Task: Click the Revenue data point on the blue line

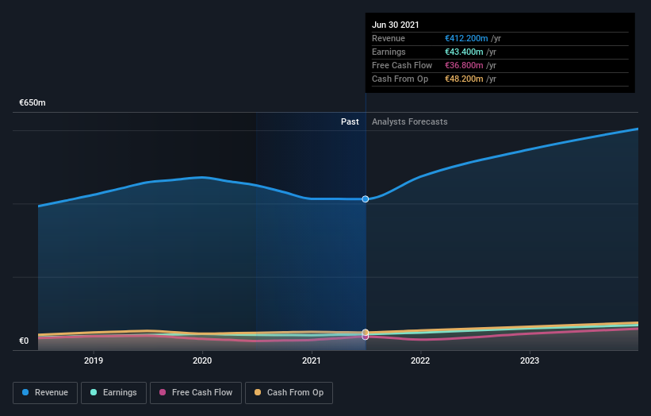Action: click(x=366, y=199)
